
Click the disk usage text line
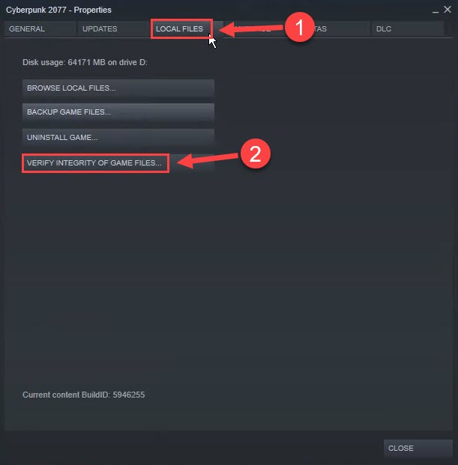click(85, 63)
